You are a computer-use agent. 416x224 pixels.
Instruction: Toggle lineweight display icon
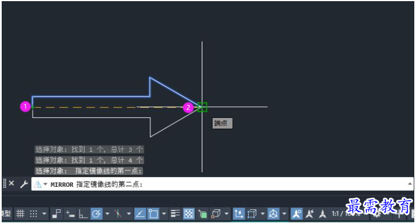click(175, 214)
